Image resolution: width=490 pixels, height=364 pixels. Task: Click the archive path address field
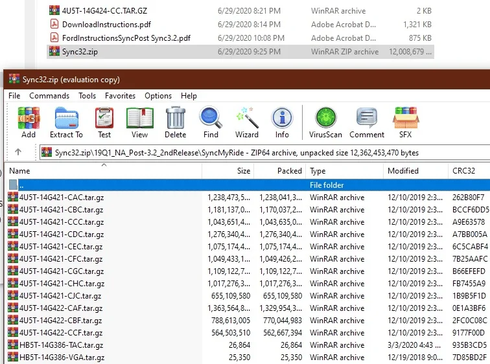(264, 153)
